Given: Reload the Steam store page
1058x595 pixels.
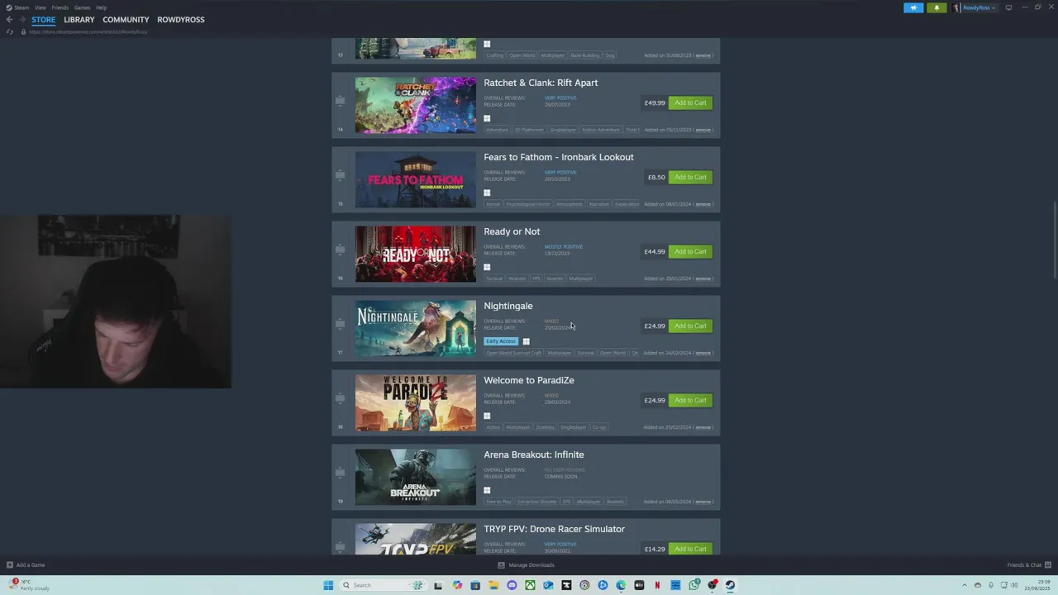Looking at the screenshot, I should (x=10, y=31).
